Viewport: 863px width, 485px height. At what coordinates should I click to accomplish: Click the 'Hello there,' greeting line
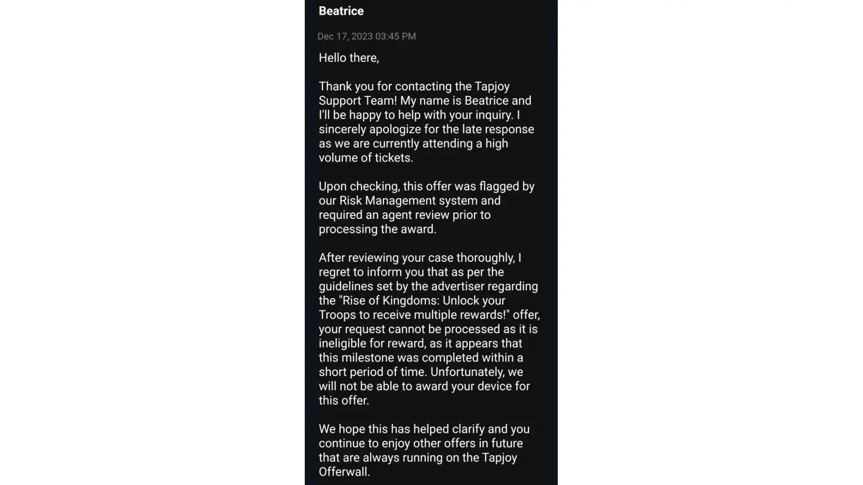349,58
